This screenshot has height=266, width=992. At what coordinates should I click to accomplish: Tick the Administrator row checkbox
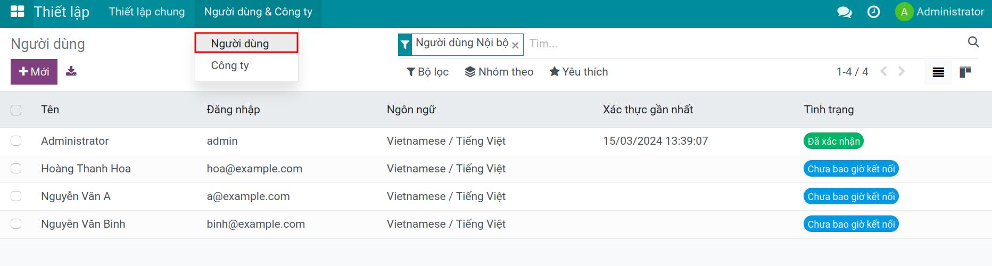(16, 141)
